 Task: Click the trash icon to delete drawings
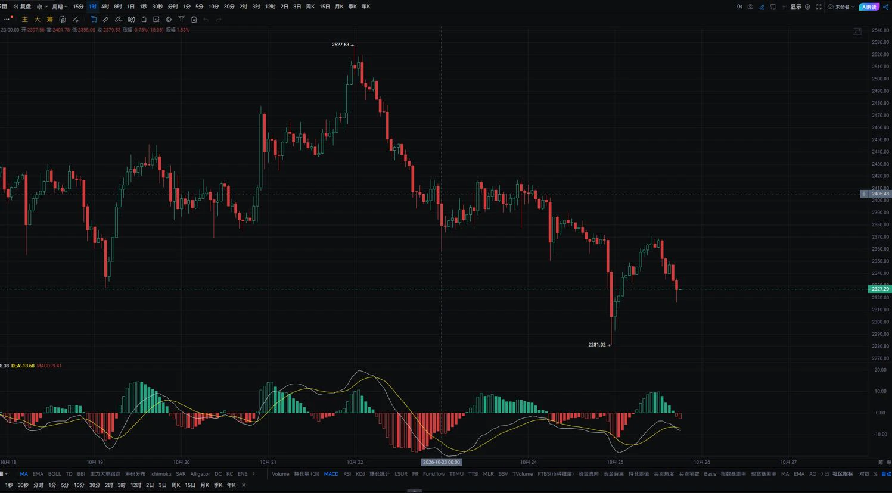click(x=194, y=20)
